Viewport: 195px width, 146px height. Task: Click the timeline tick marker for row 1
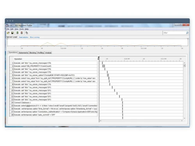[x=102, y=63]
